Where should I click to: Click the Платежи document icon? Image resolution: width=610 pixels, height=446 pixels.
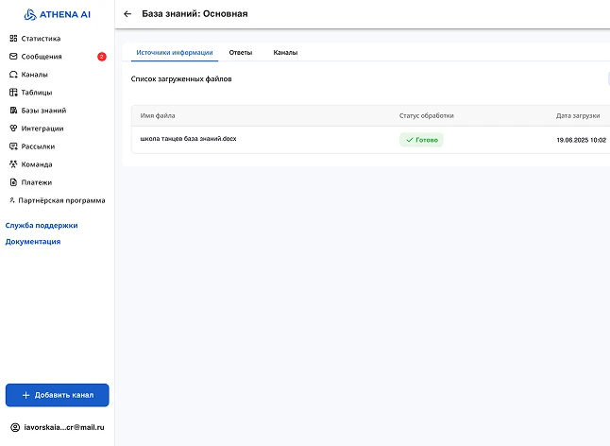tap(13, 182)
